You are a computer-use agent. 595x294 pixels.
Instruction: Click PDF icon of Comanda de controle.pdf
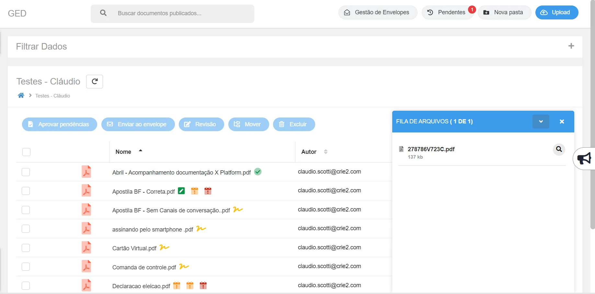click(86, 266)
